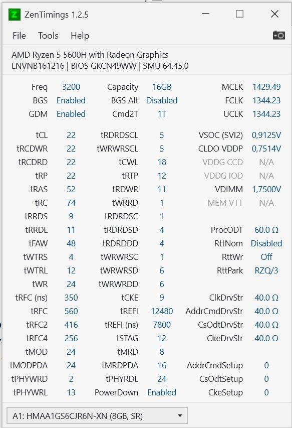292x428 pixels.
Task: Minimize the ZenTimings window
Action: coord(206,14)
